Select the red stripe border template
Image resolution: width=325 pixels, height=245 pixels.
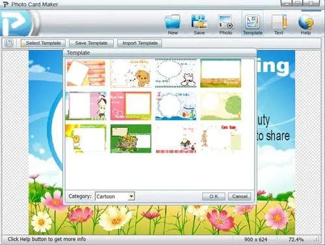(175, 138)
